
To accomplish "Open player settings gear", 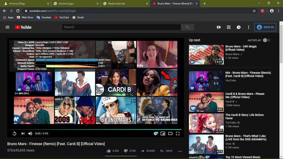I will (x=156, y=134).
